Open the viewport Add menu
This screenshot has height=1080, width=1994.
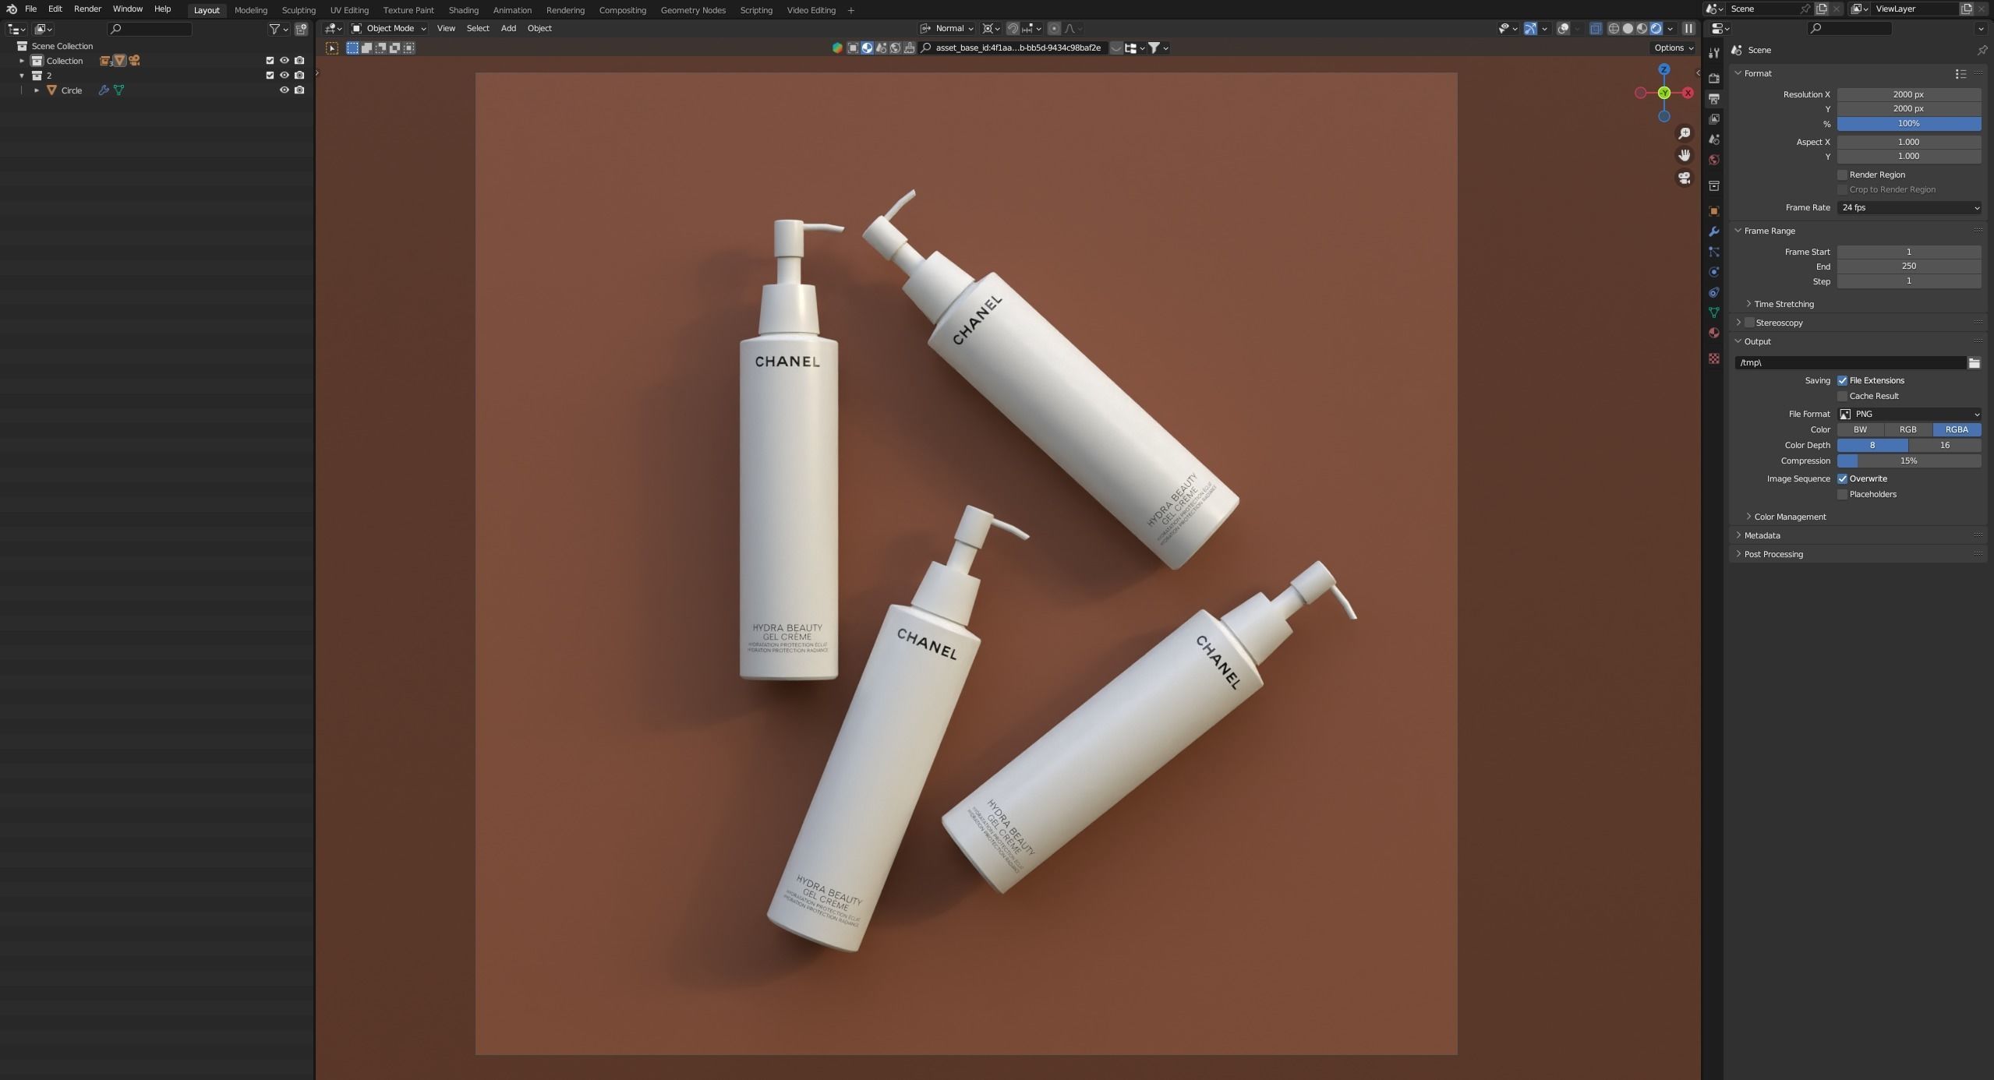coord(508,29)
